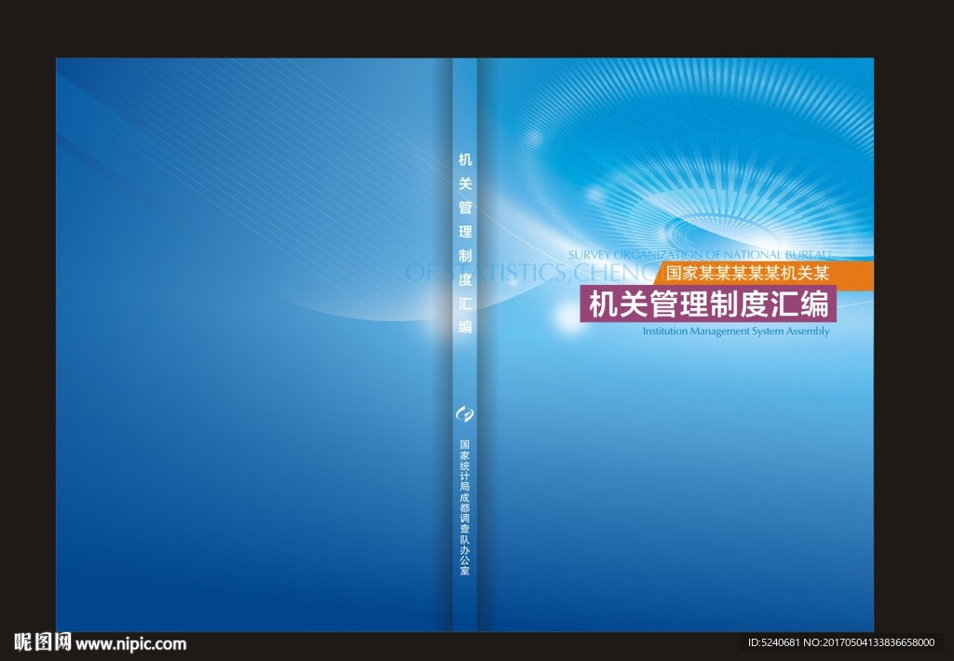Select spine text 国家统计局成都调查队办公室

click(x=465, y=507)
